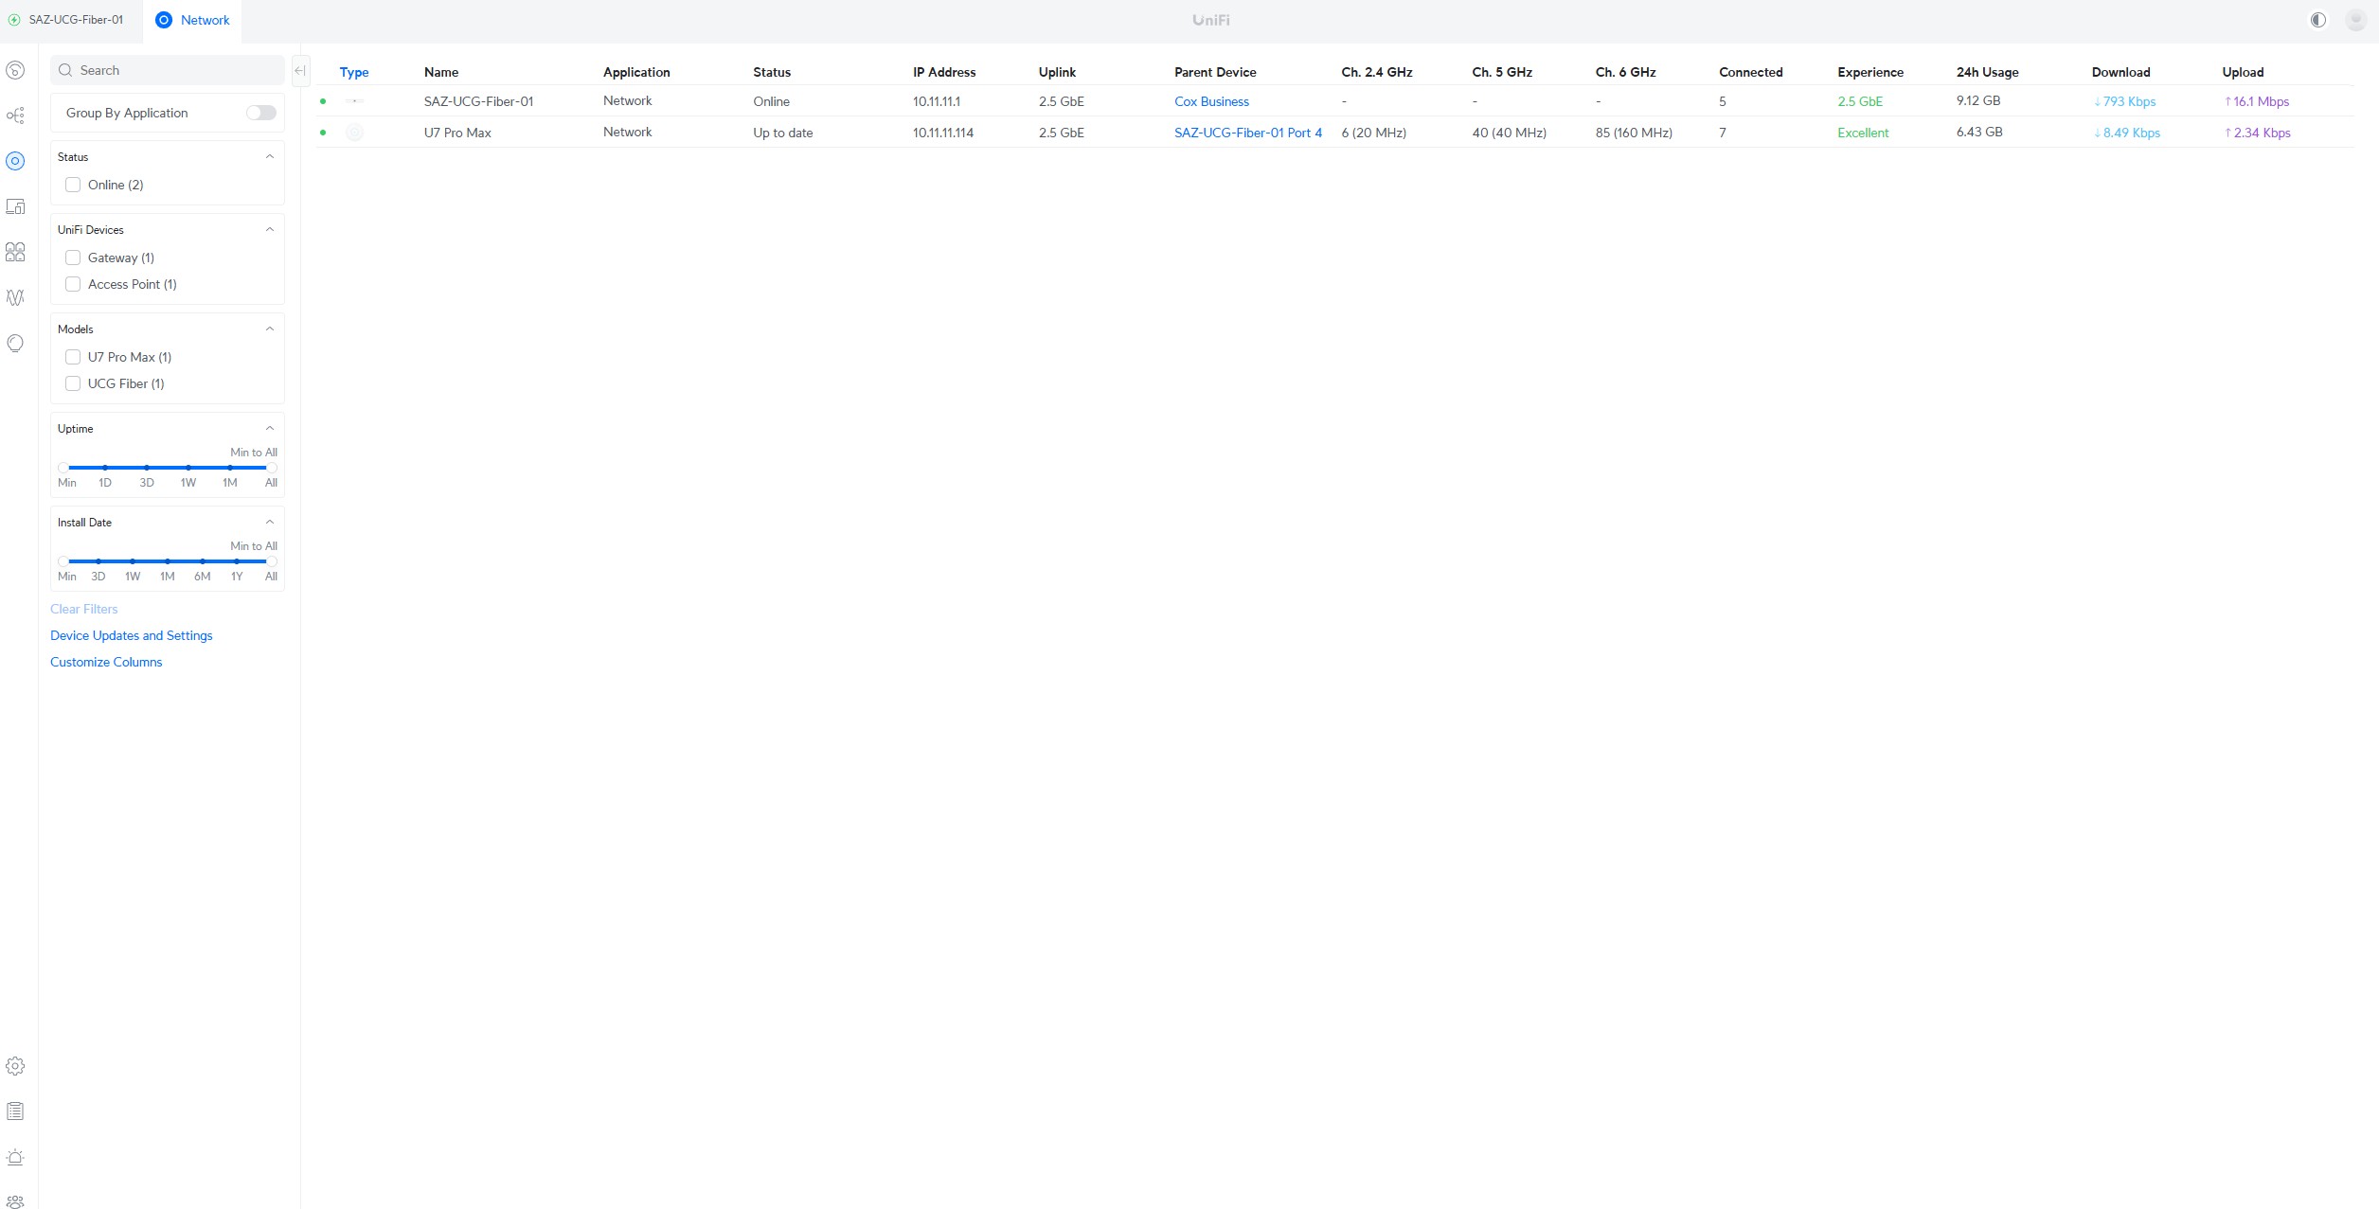Collapse the Status filter section
The width and height of the screenshot is (2379, 1209).
pyautogui.click(x=270, y=157)
